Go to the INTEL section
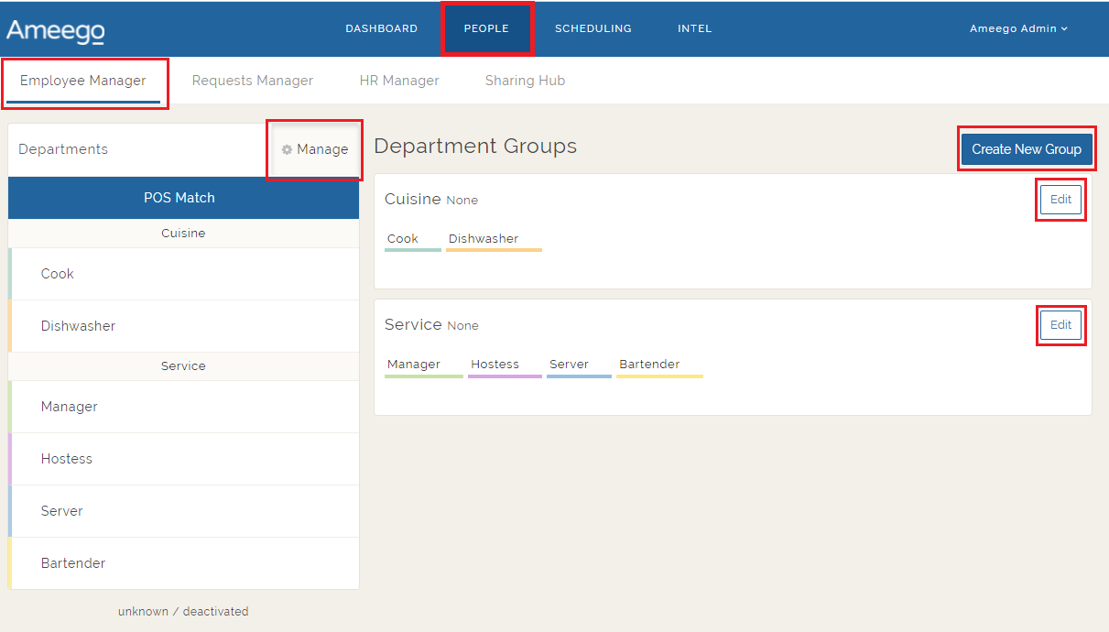This screenshot has width=1109, height=632. pyautogui.click(x=694, y=28)
